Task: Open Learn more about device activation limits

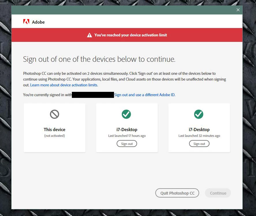Action: (64, 85)
